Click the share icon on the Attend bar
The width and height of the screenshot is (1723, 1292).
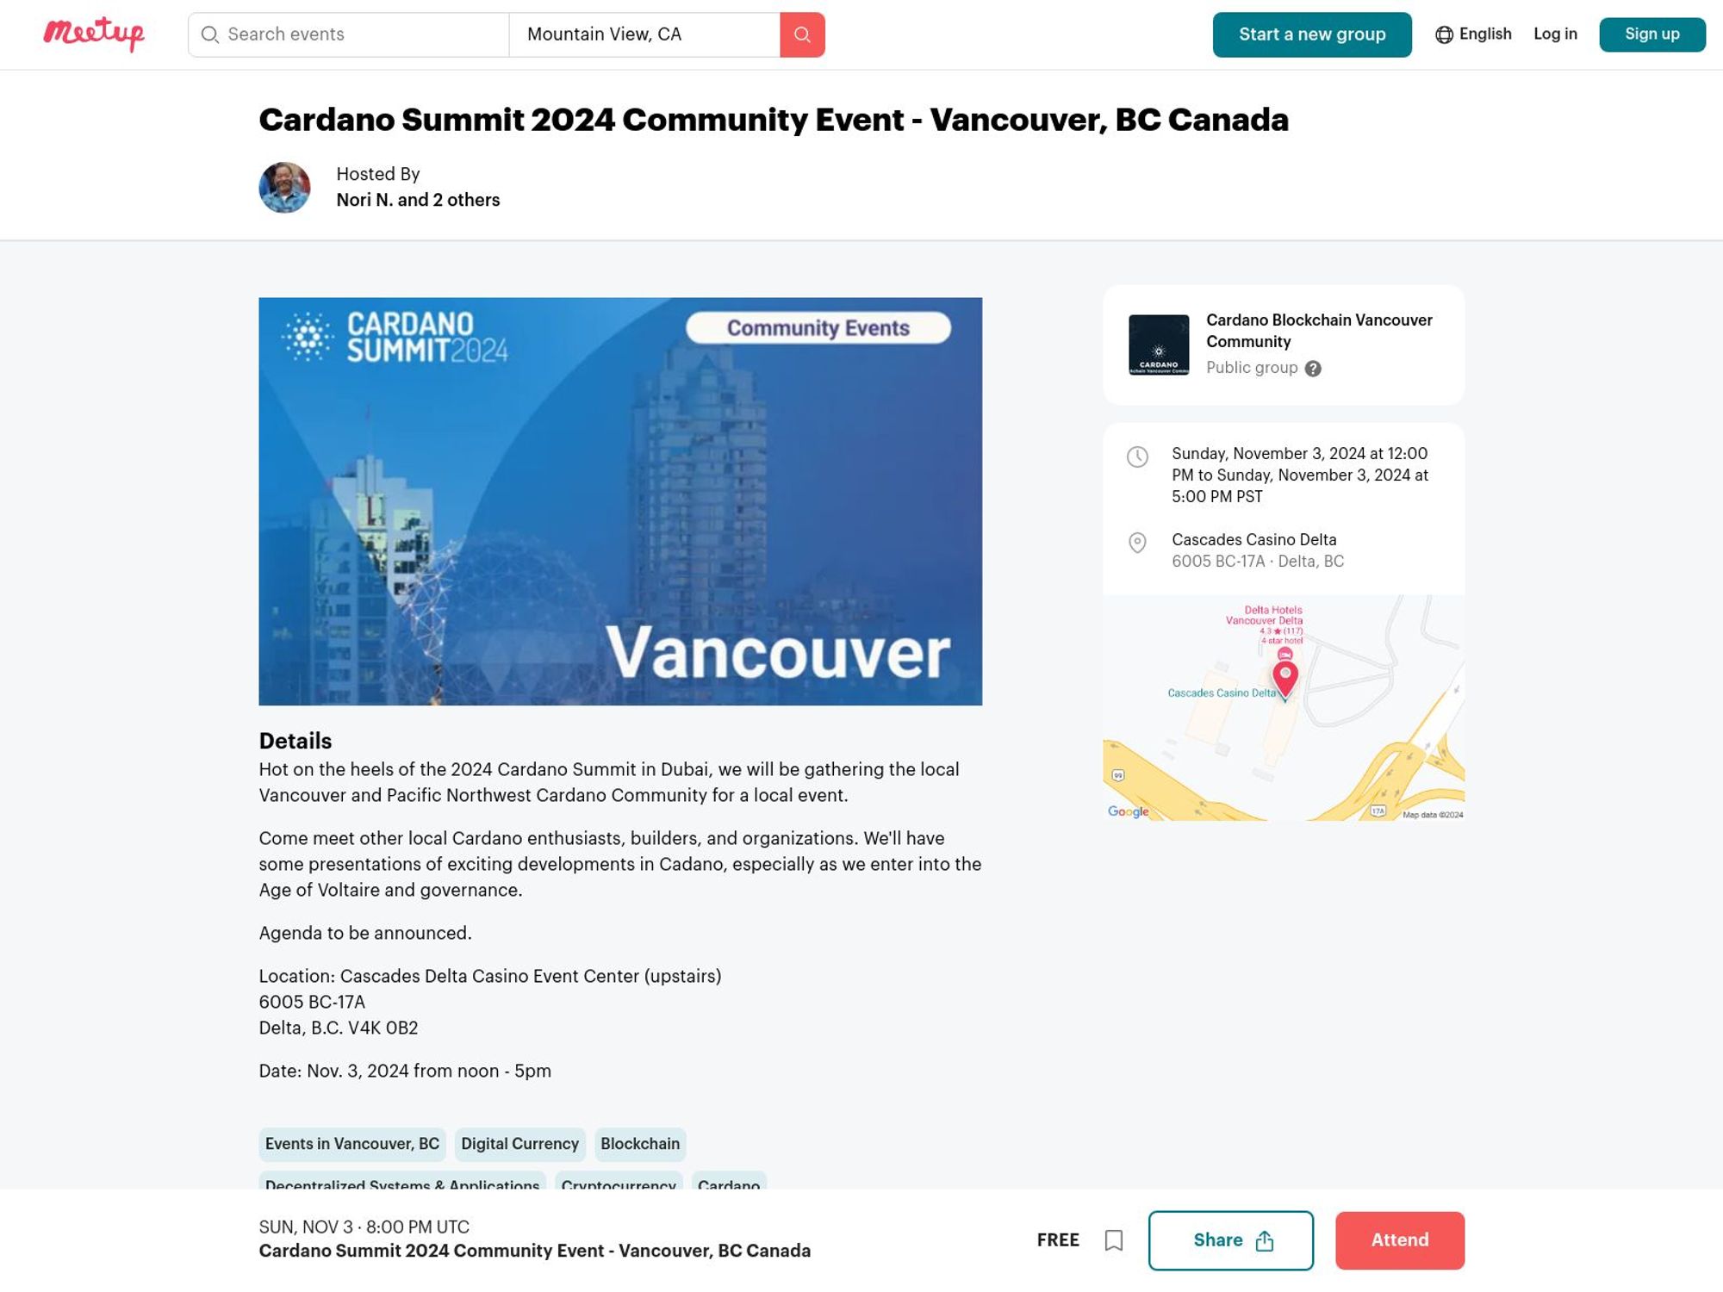(1263, 1240)
